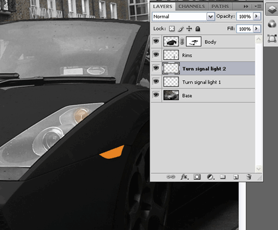The height and width of the screenshot is (230, 278).
Task: Select the Layers tab
Action: click(162, 7)
